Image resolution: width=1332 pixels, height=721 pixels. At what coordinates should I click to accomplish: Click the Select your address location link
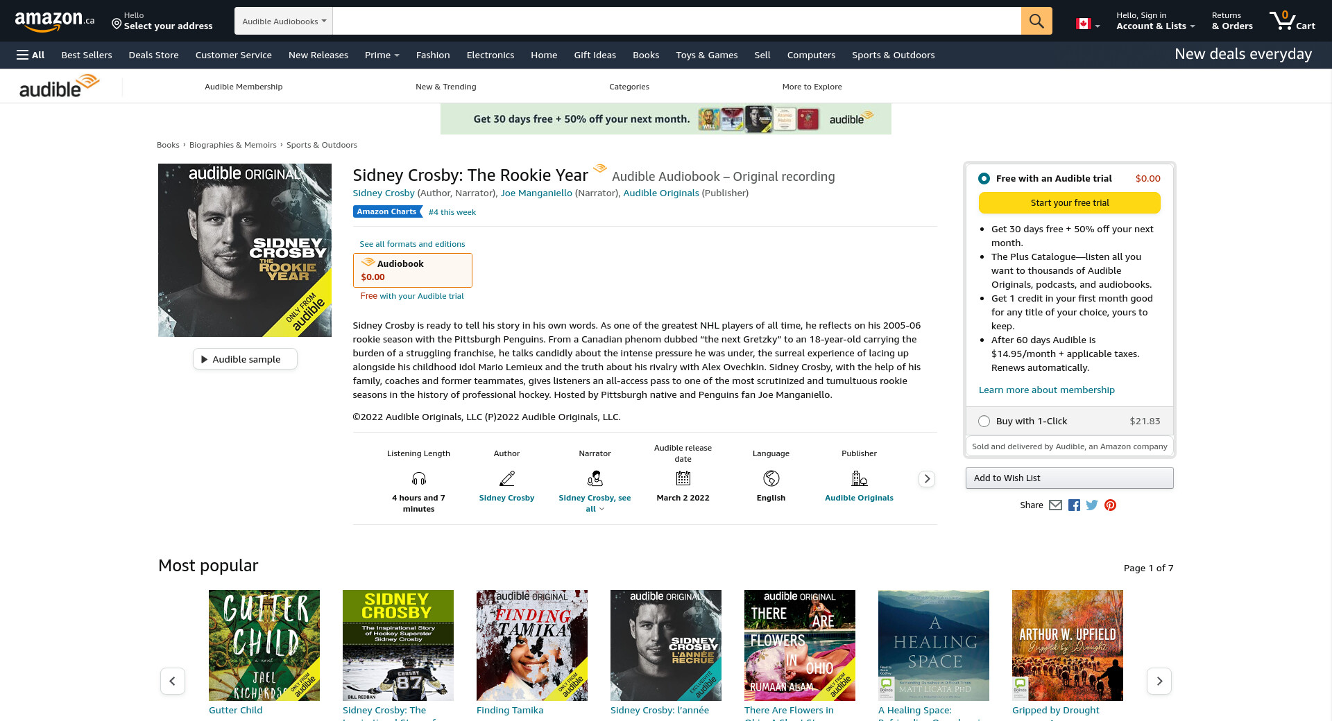pyautogui.click(x=162, y=21)
